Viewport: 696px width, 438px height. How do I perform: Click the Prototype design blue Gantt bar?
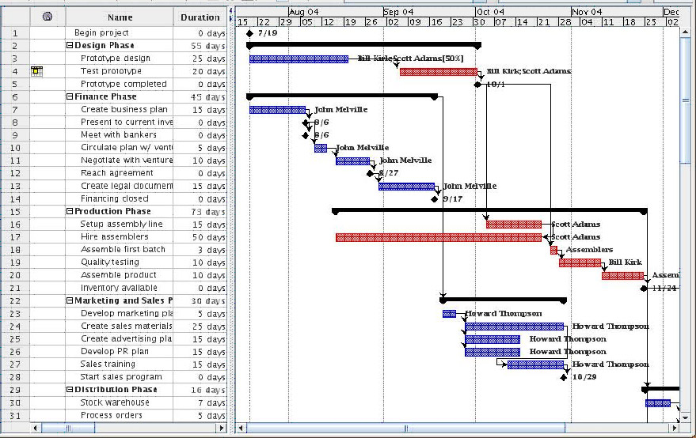[299, 59]
